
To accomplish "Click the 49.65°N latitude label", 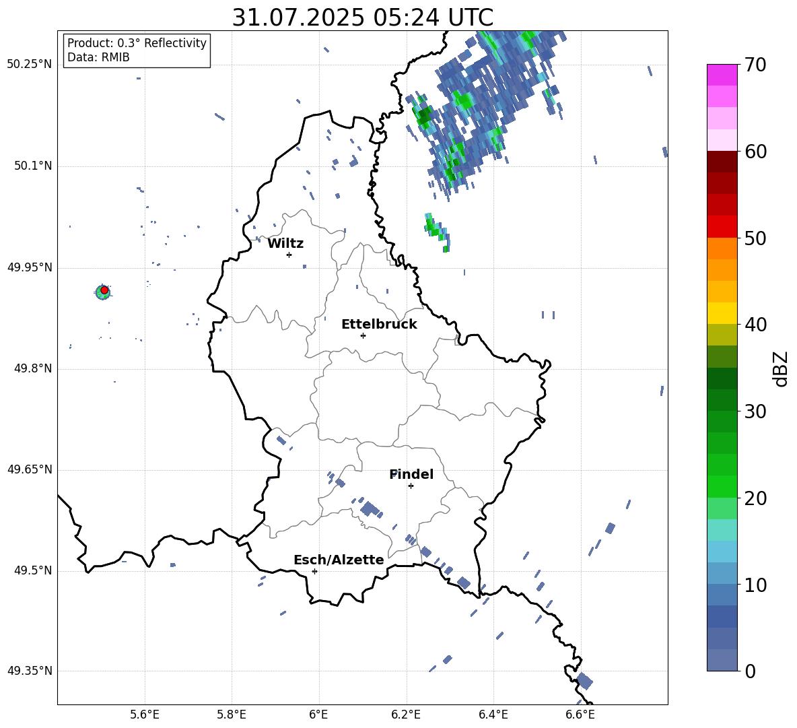I will click(x=30, y=469).
